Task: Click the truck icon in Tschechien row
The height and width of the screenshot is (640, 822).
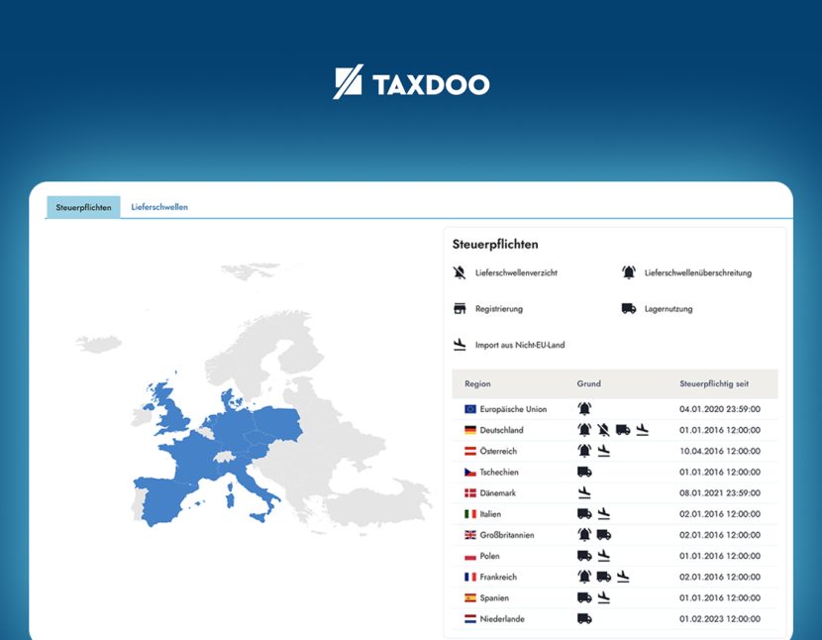Action: click(x=584, y=472)
